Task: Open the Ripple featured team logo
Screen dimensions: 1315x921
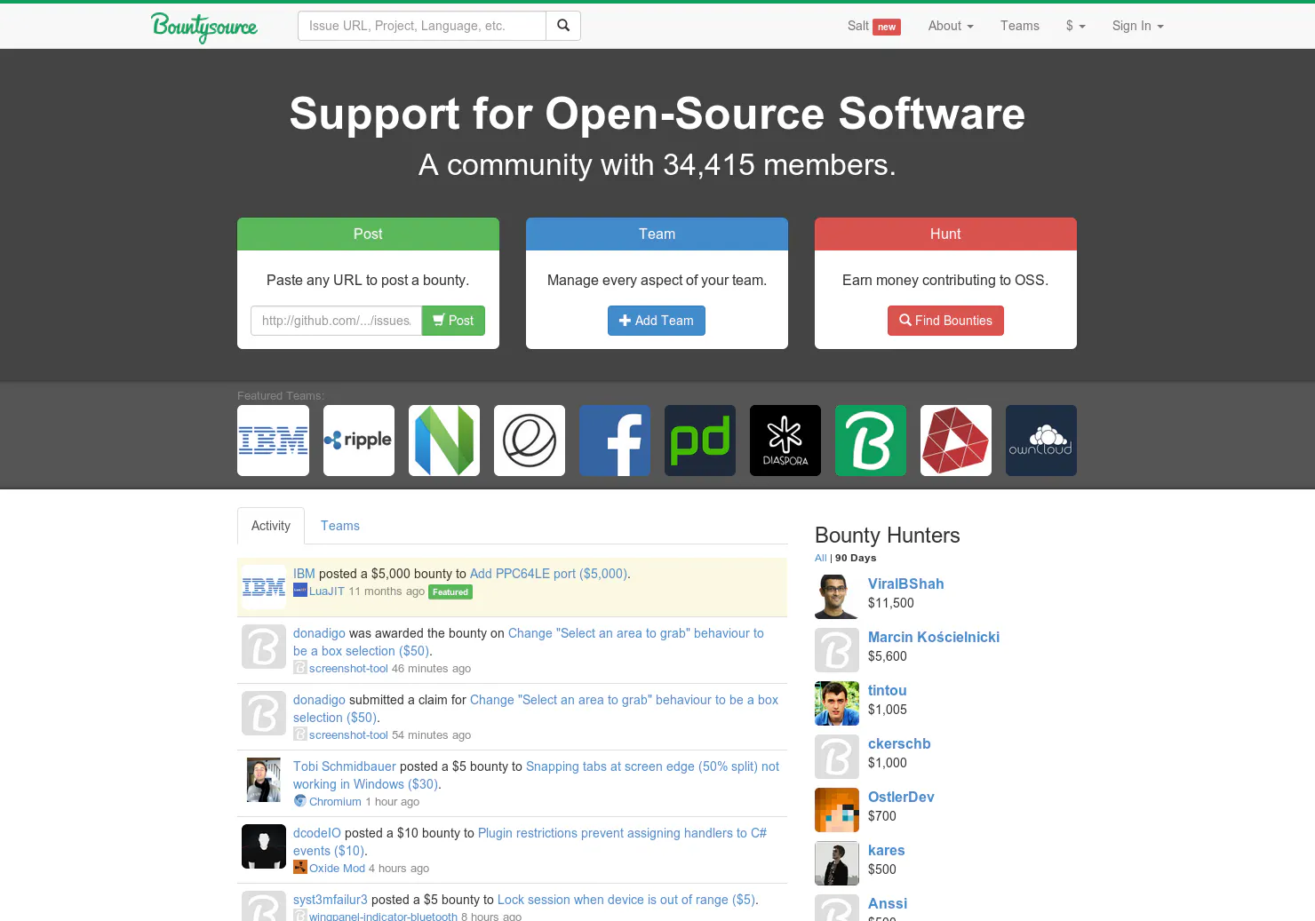Action: 359,441
